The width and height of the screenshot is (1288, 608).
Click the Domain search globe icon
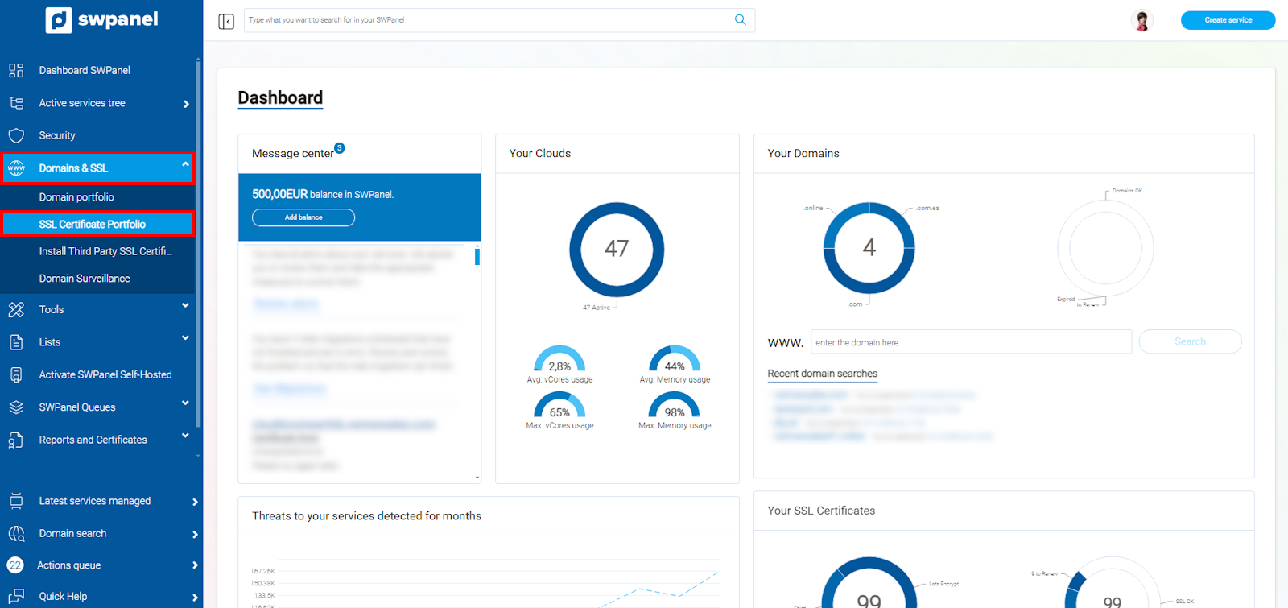coord(16,534)
